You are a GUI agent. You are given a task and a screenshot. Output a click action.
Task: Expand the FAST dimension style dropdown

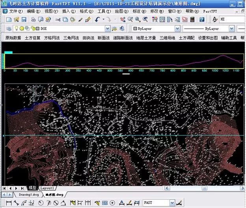[x=172, y=203]
